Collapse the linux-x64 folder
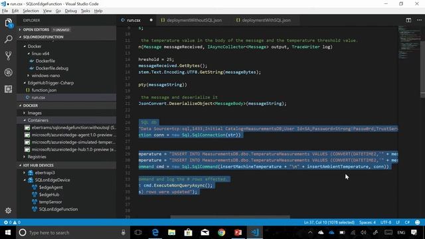Viewport: 425px width, 239px height. tap(29, 54)
